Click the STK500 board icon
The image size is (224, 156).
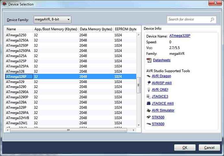pos(148,117)
